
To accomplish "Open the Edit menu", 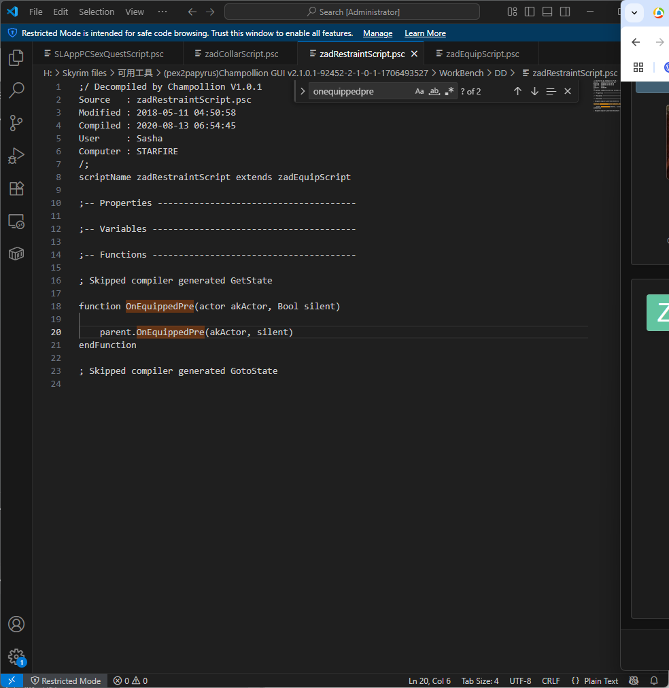I will coord(61,12).
